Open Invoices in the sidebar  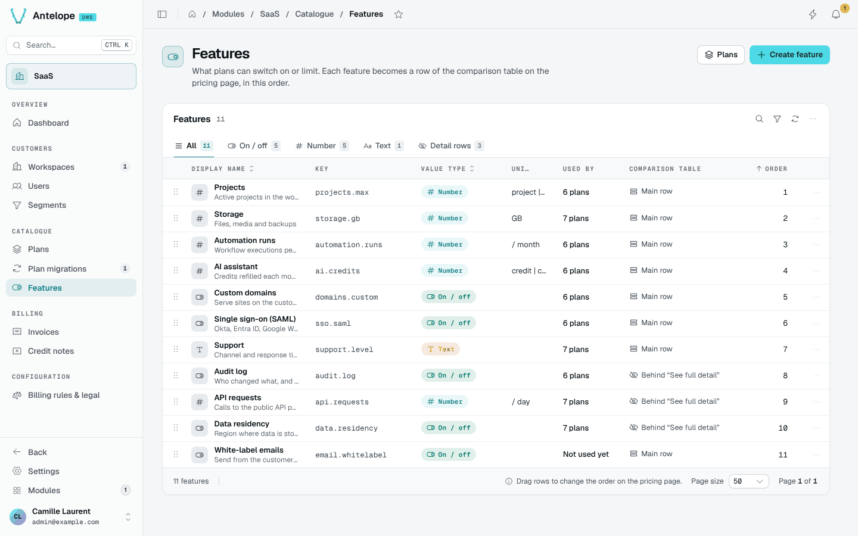tap(71, 332)
